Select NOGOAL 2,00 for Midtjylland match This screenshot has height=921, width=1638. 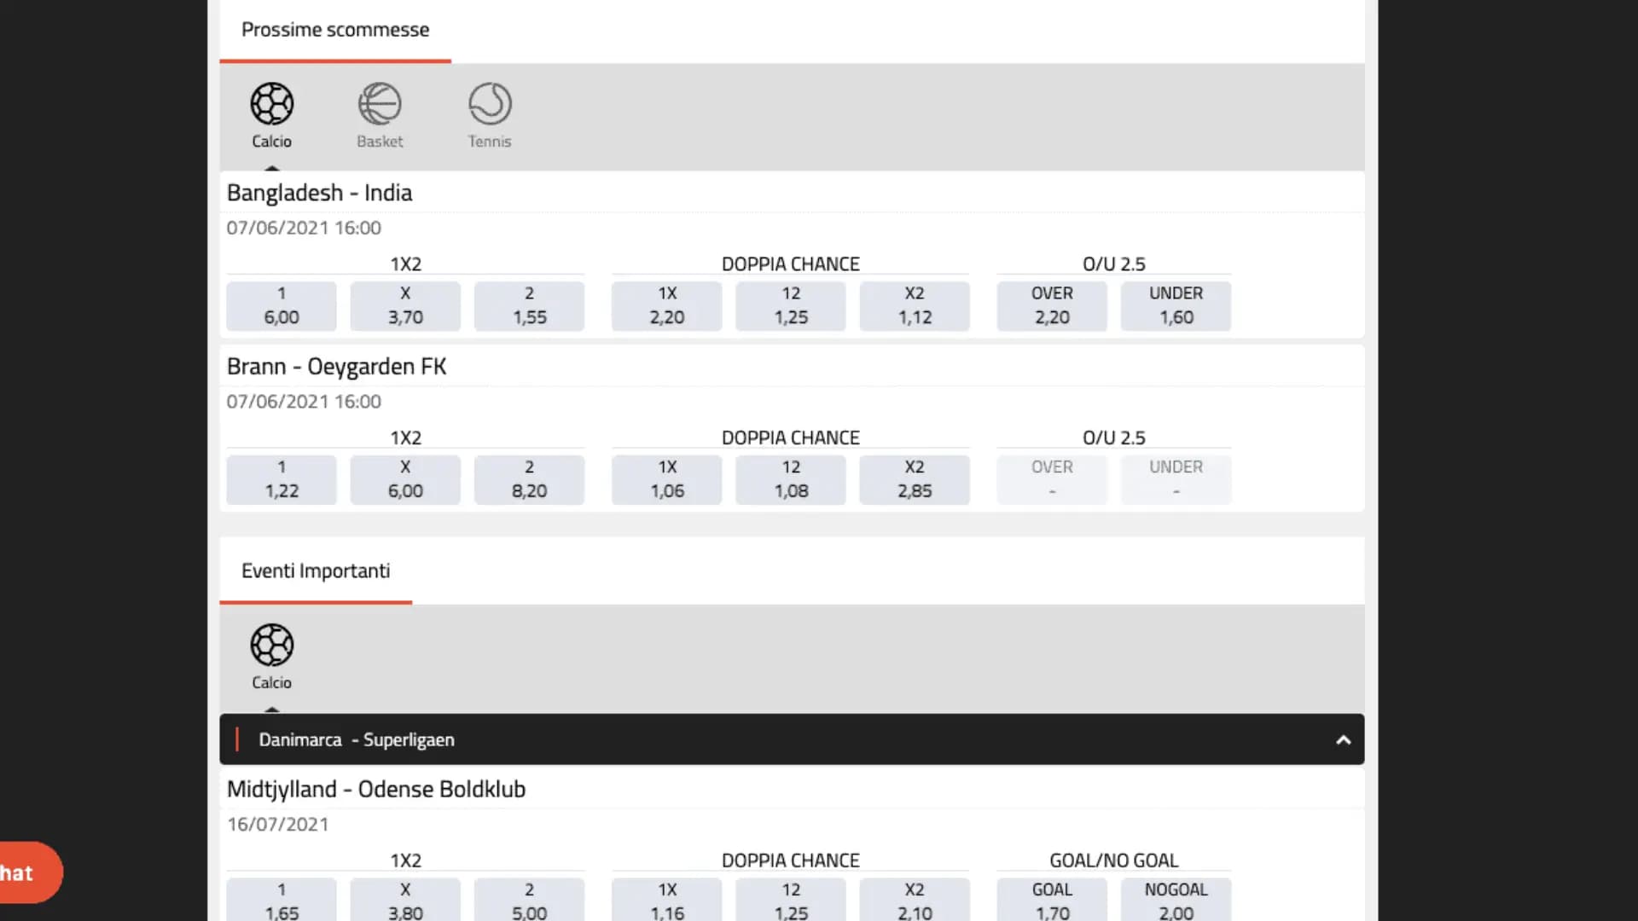pyautogui.click(x=1176, y=901)
